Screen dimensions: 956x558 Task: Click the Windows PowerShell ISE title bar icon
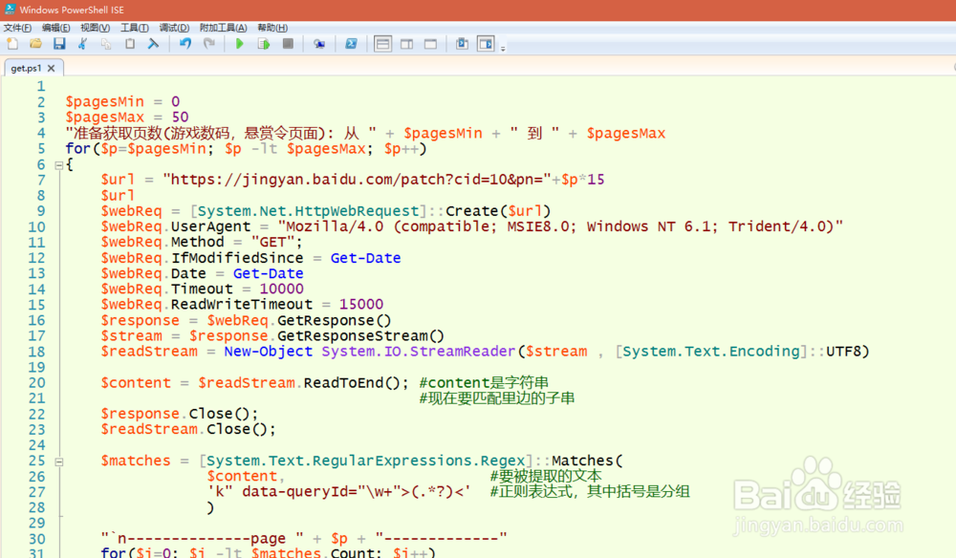[10, 10]
